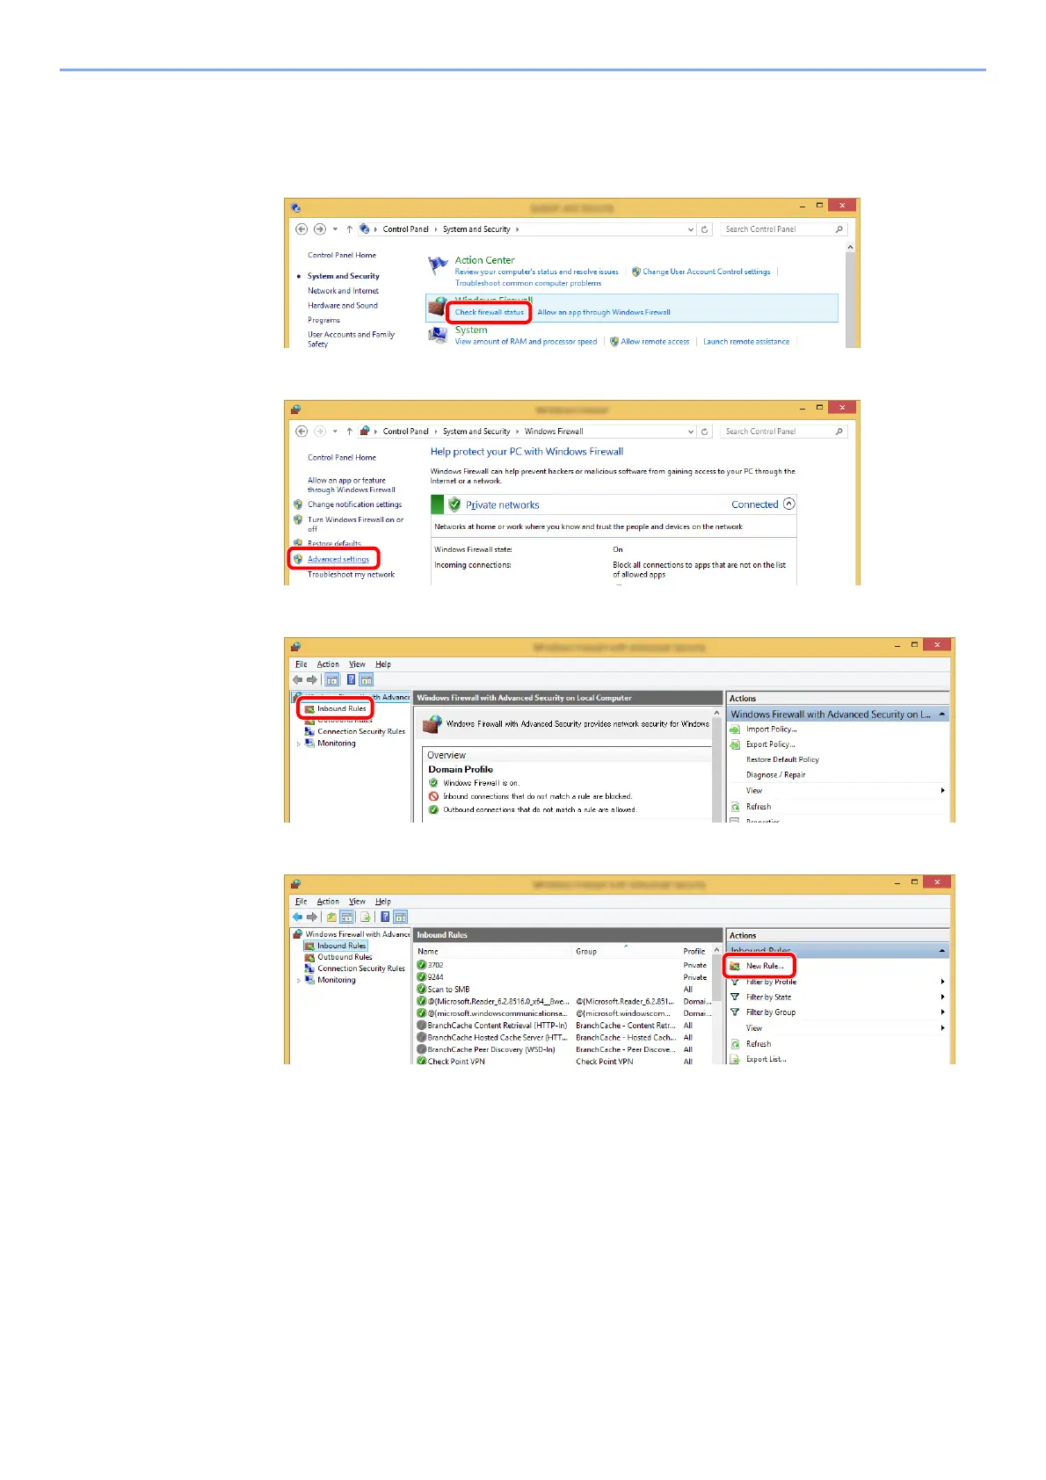Click the Check firewall status link

pyautogui.click(x=489, y=312)
